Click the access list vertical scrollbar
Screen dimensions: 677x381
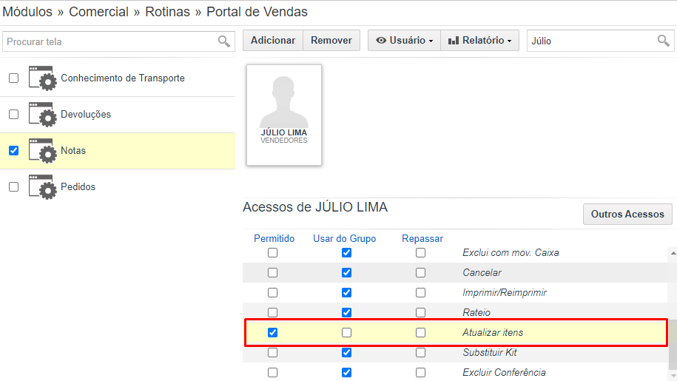click(673, 314)
